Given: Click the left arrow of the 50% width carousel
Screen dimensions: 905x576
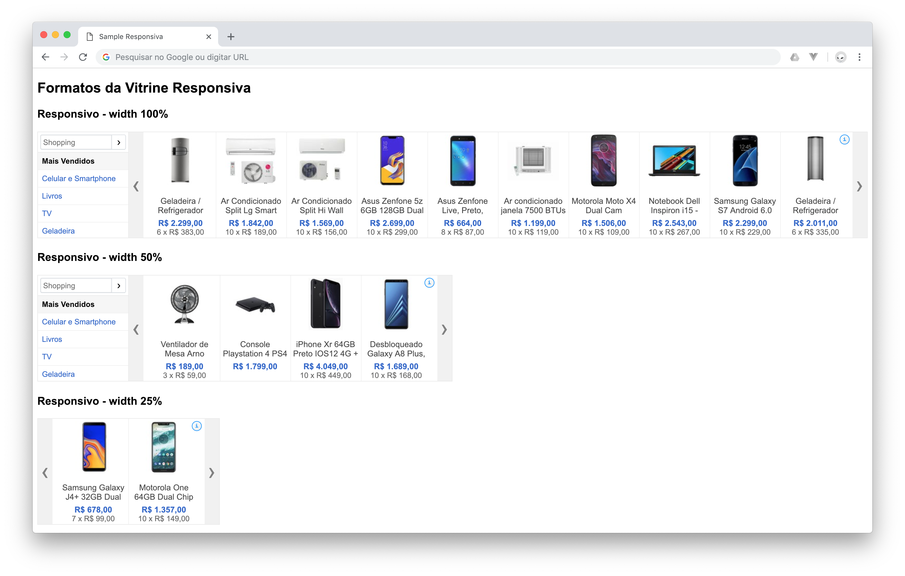Looking at the screenshot, I should (x=136, y=329).
